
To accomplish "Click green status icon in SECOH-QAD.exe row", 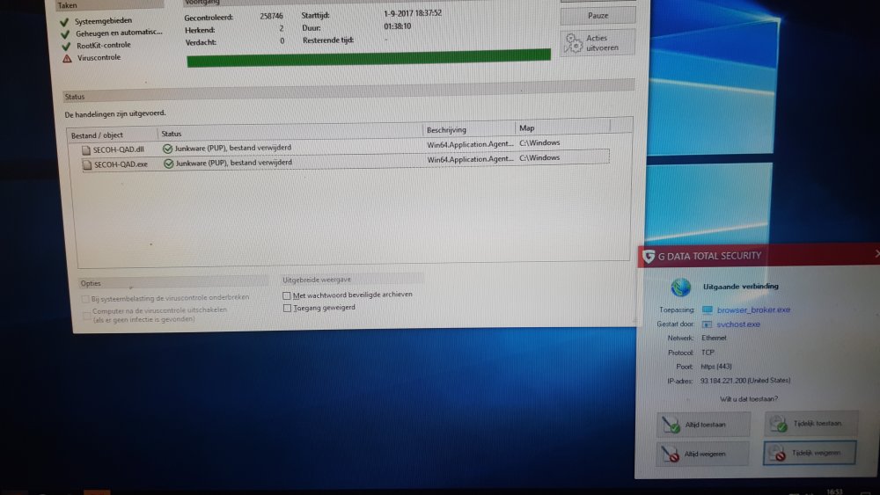I will coord(168,164).
